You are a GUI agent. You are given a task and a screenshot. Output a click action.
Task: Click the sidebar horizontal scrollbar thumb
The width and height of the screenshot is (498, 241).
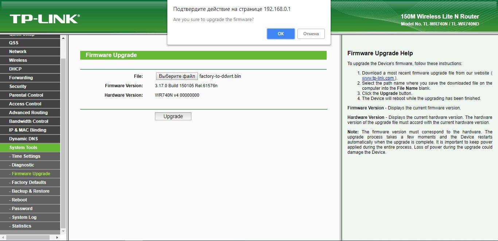click(x=28, y=237)
